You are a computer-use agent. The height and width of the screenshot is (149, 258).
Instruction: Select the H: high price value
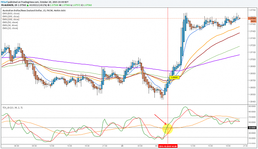pyautogui.click(x=64, y=5)
